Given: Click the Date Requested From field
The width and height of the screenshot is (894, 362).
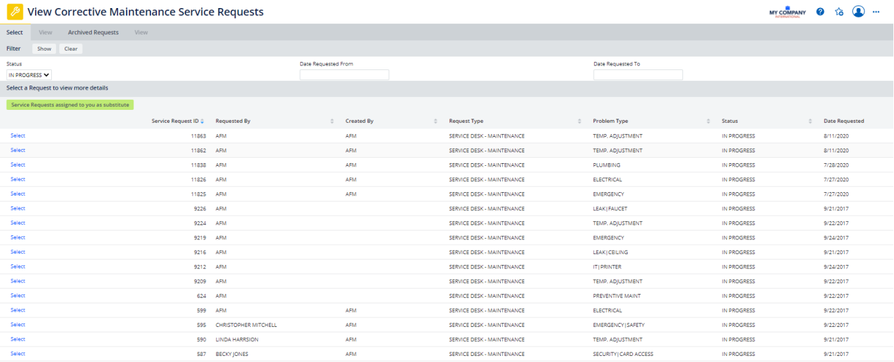Looking at the screenshot, I should pos(344,75).
